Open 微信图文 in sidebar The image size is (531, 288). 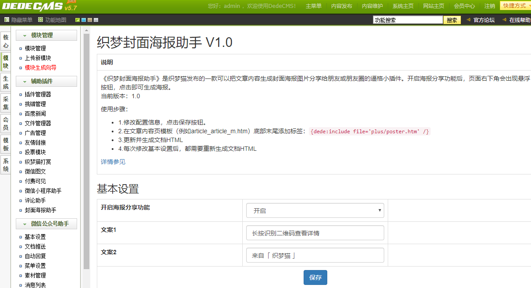coord(35,171)
